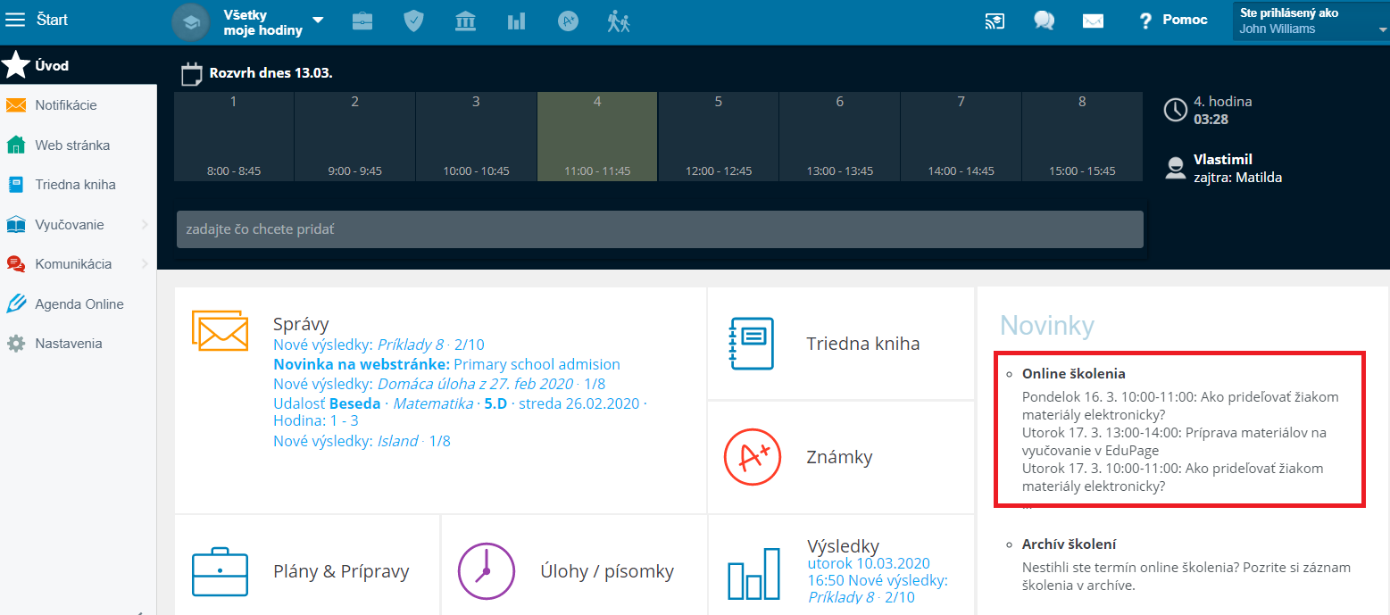The height and width of the screenshot is (615, 1390).
Task: Select lesson 8 slot 15:00 - 15:45
Action: (1082, 137)
